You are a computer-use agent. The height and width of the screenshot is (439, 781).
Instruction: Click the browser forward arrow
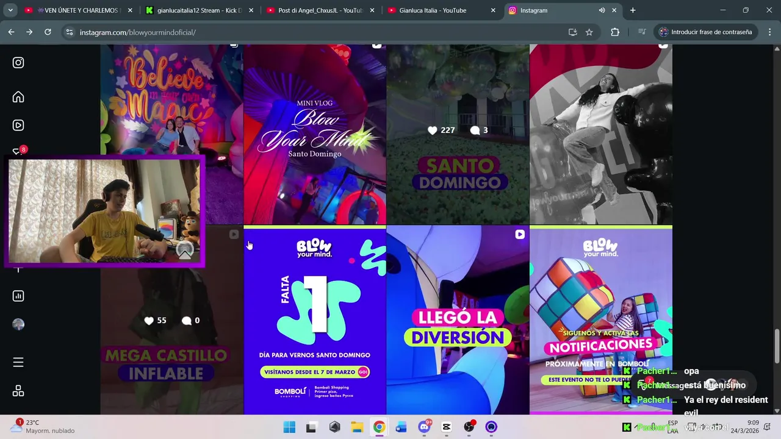click(29, 32)
